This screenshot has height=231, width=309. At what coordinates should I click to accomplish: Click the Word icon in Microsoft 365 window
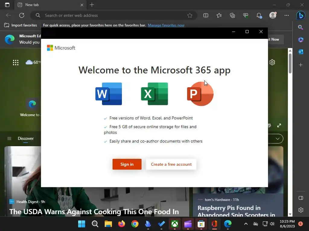coord(109,94)
